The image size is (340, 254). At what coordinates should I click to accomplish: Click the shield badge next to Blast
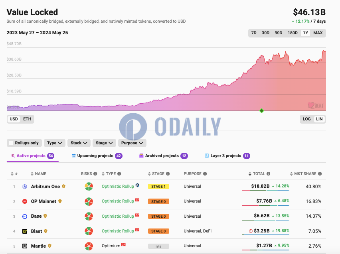(45, 231)
